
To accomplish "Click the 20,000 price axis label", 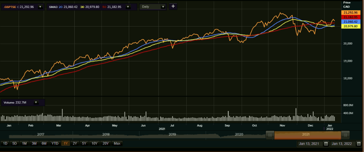I will point(348,44).
